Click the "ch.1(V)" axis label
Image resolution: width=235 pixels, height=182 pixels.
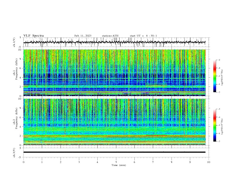point(14,42)
